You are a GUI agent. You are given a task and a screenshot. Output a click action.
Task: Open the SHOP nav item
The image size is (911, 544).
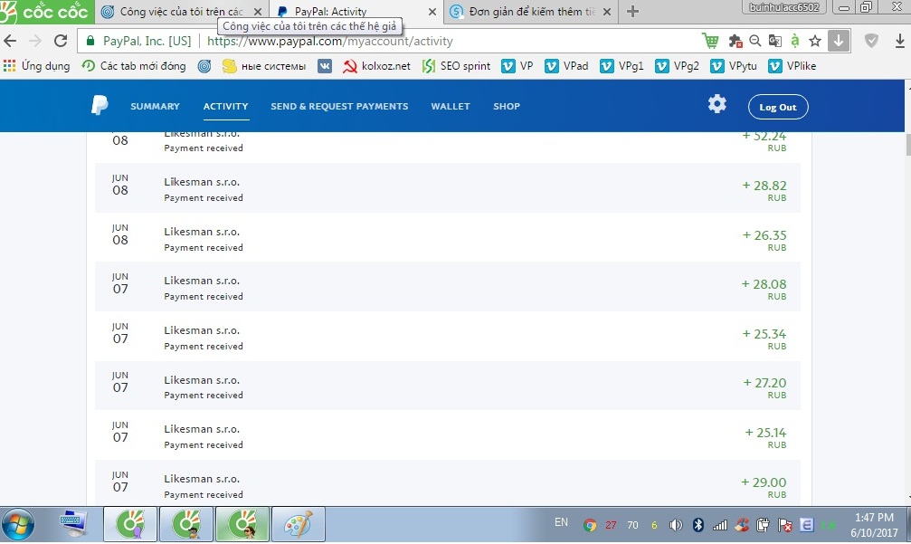click(507, 107)
